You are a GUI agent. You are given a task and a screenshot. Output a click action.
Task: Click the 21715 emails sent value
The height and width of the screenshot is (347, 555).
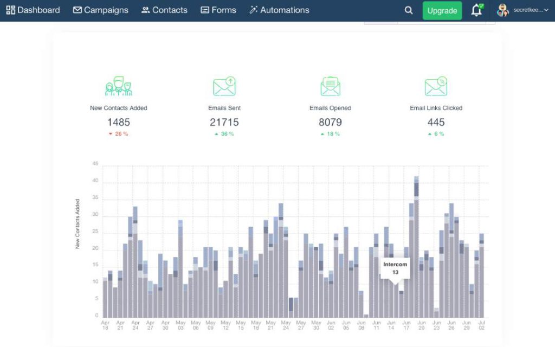(224, 122)
